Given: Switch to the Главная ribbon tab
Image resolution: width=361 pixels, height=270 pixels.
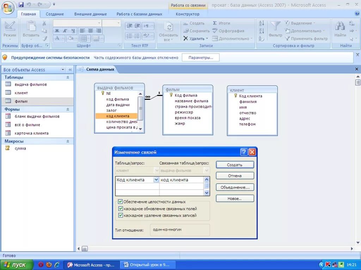Looking at the screenshot, I should tap(28, 14).
